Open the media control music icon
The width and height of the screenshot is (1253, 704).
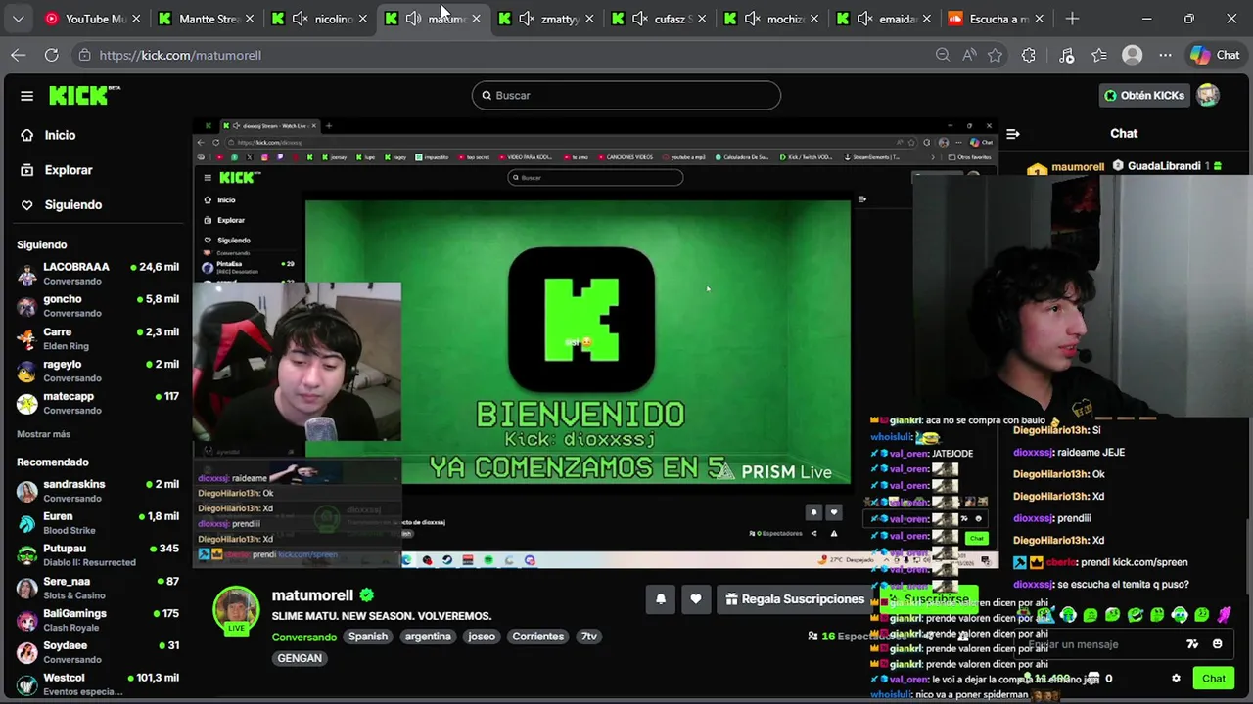(1067, 55)
